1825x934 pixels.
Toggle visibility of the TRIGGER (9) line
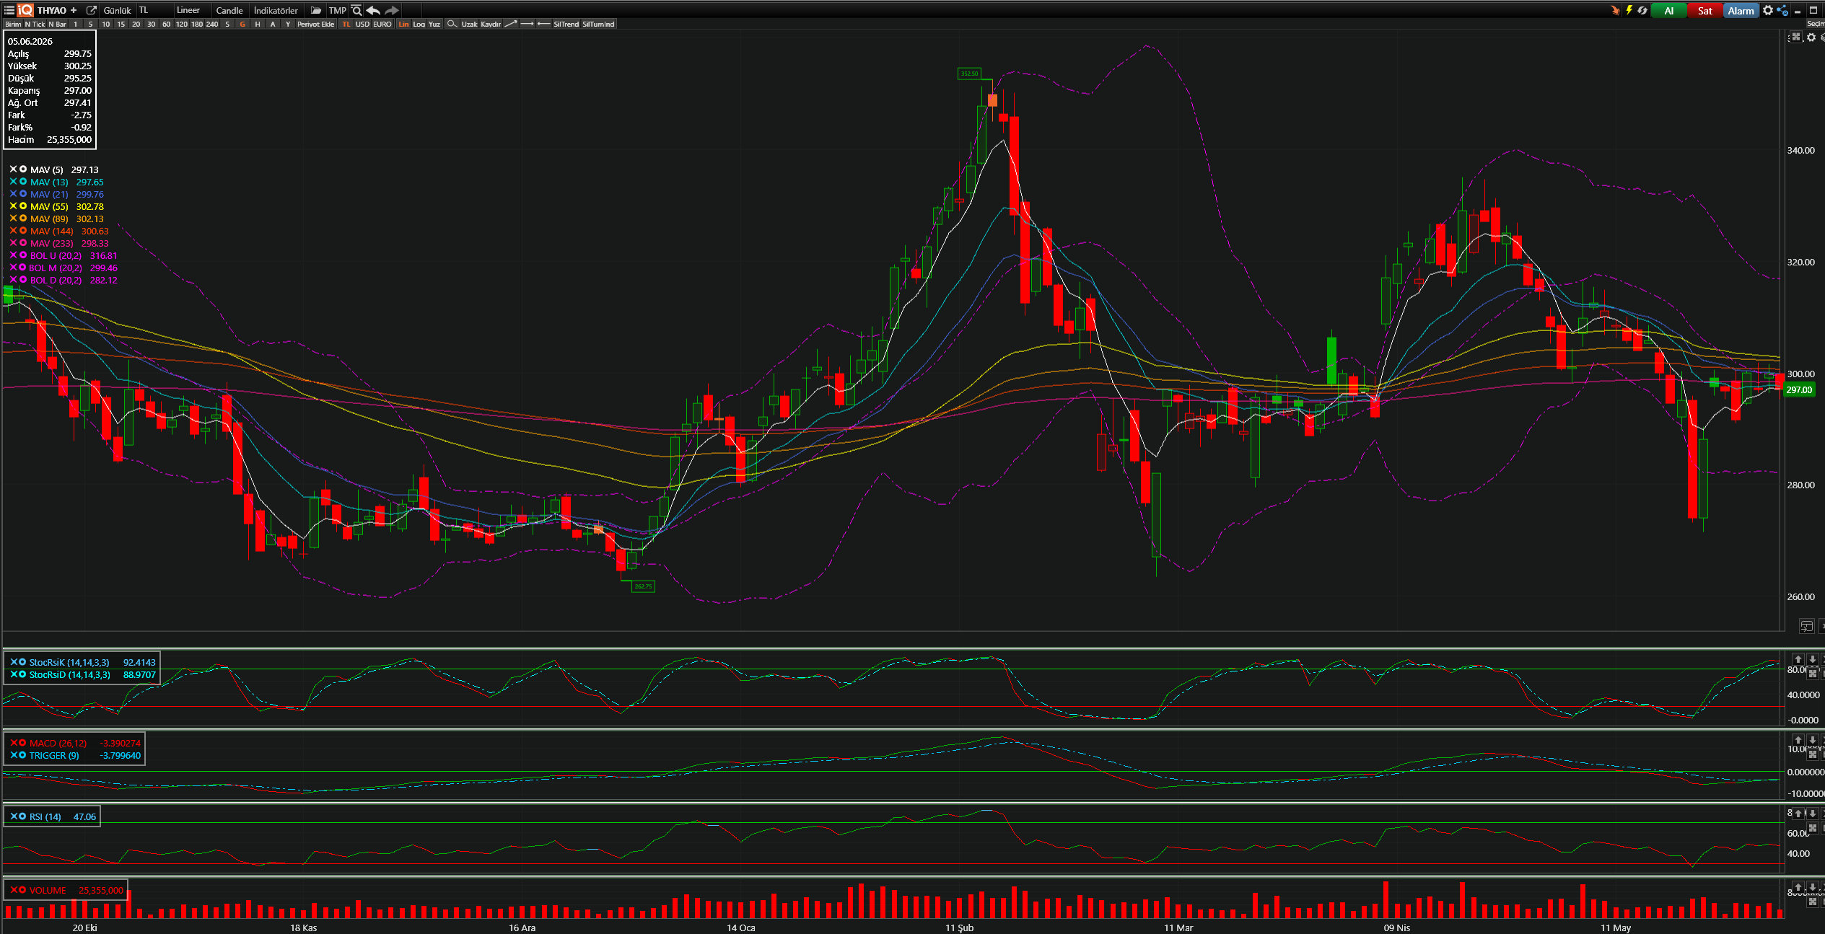pos(22,754)
